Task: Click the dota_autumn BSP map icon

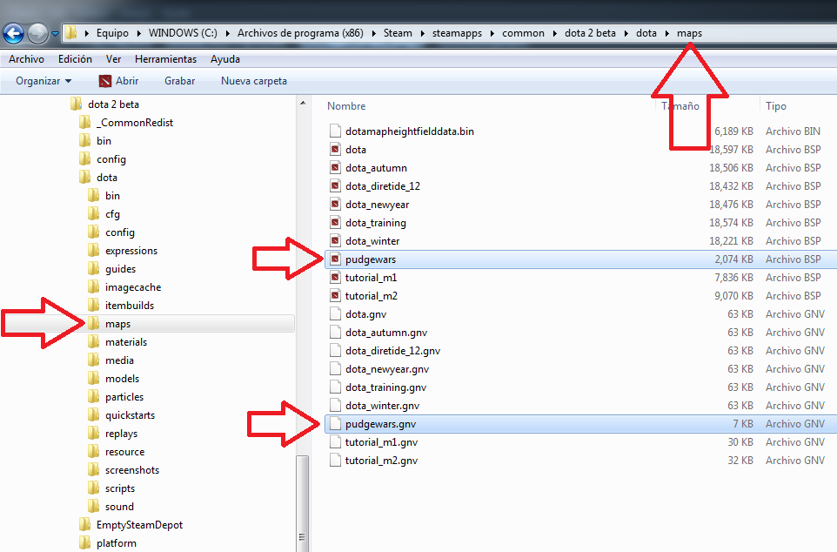Action: coord(335,168)
